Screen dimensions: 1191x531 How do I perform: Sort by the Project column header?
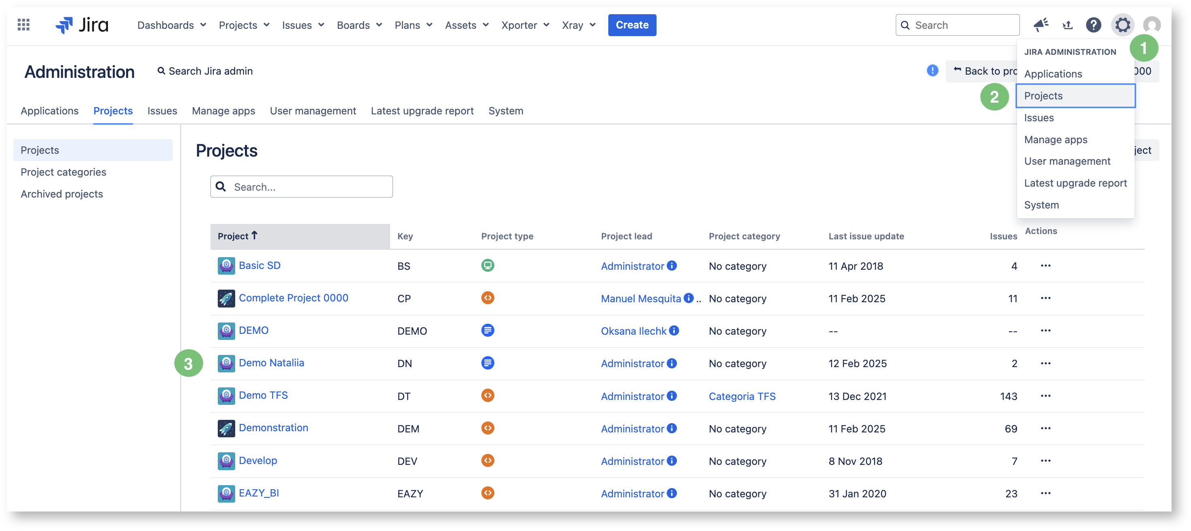(x=300, y=236)
